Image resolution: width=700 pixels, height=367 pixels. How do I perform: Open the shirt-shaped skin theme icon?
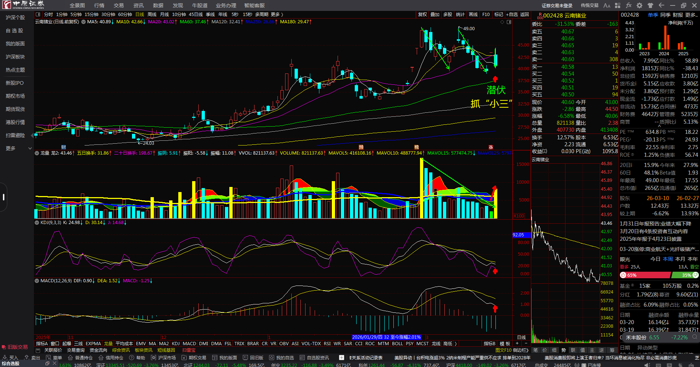650,5
